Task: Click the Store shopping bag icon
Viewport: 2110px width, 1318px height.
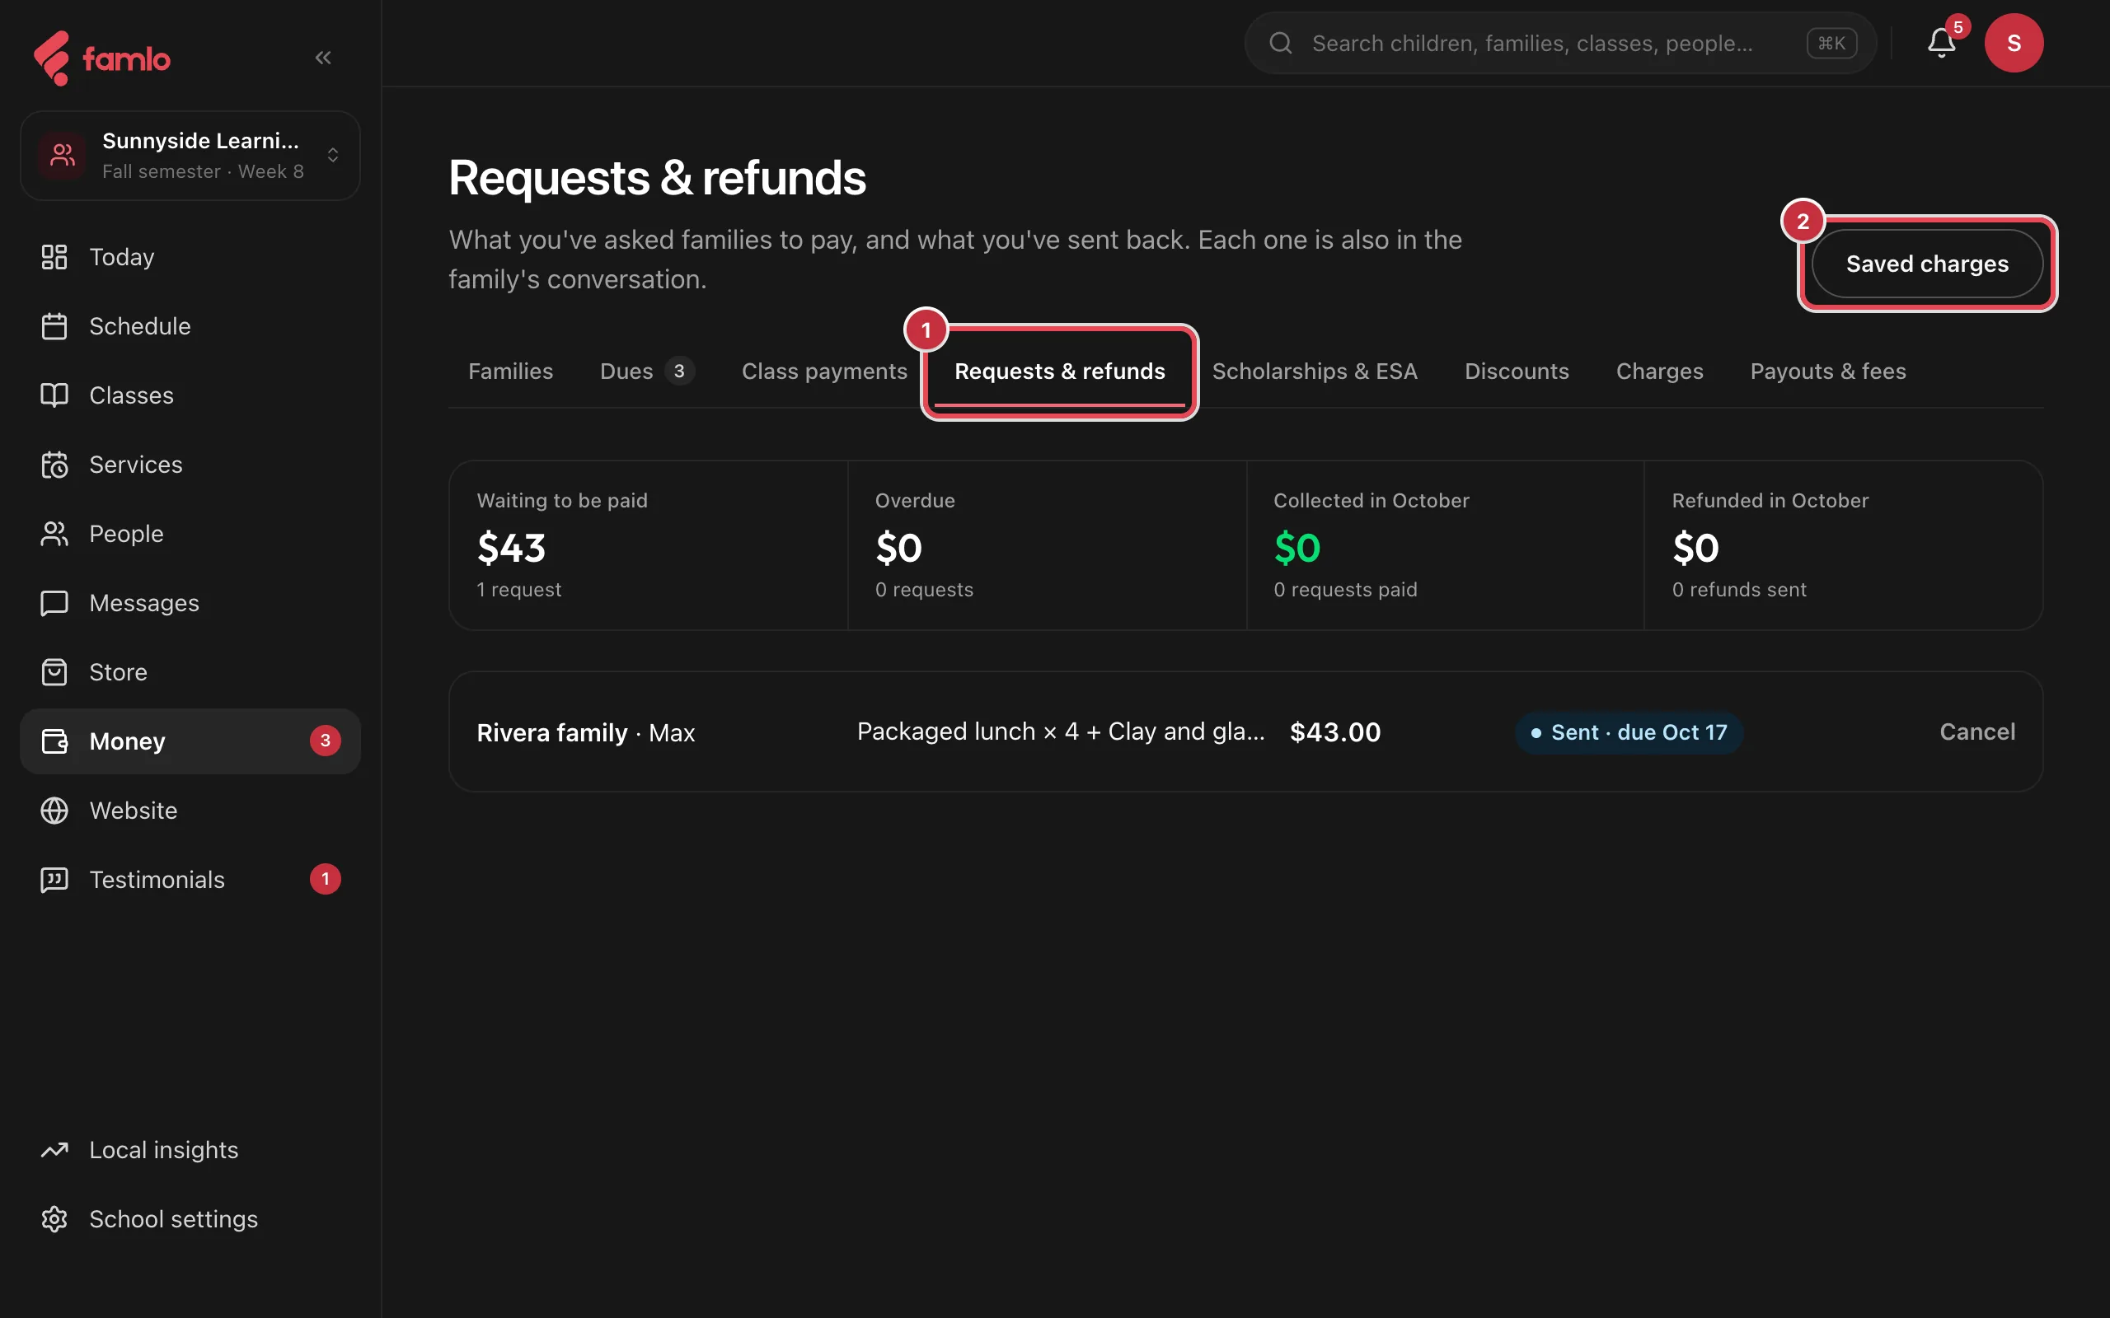Action: (54, 672)
